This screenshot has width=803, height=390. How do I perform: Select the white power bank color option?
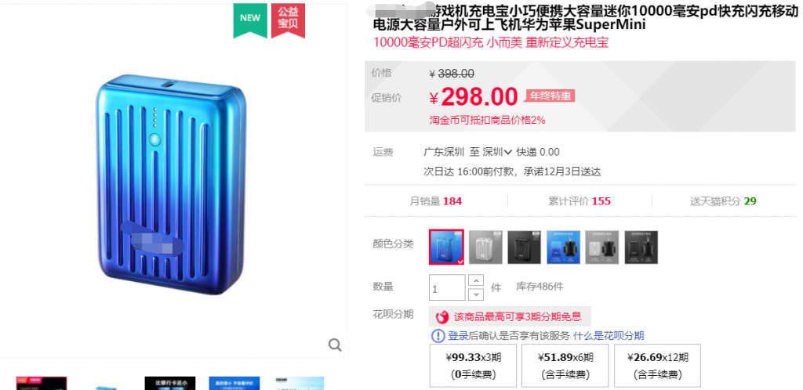(x=485, y=247)
